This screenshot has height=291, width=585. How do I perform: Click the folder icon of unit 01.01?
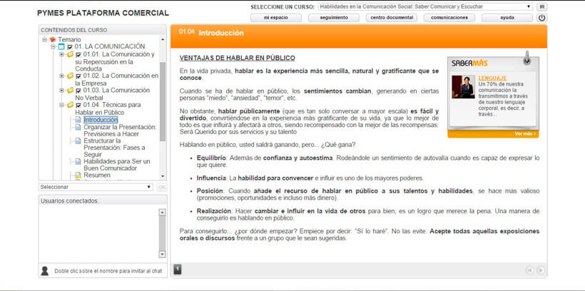coord(70,54)
